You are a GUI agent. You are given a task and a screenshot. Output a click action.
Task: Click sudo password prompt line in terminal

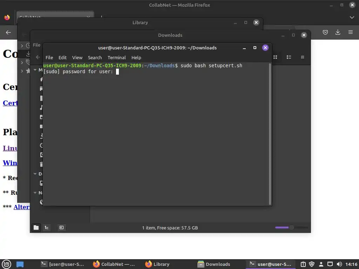(81, 71)
